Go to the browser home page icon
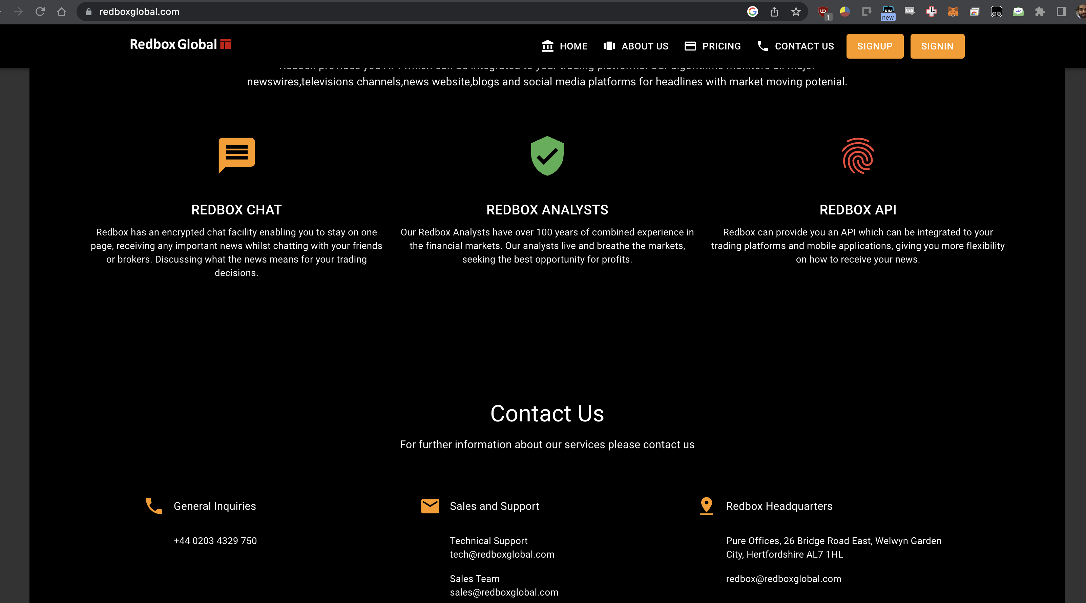Viewport: 1086px width, 603px height. click(x=62, y=12)
